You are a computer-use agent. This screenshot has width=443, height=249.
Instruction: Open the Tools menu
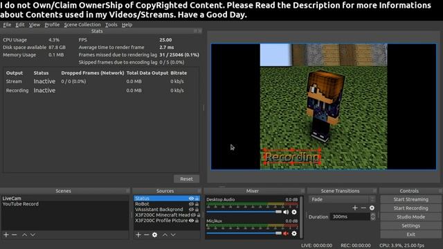click(111, 25)
